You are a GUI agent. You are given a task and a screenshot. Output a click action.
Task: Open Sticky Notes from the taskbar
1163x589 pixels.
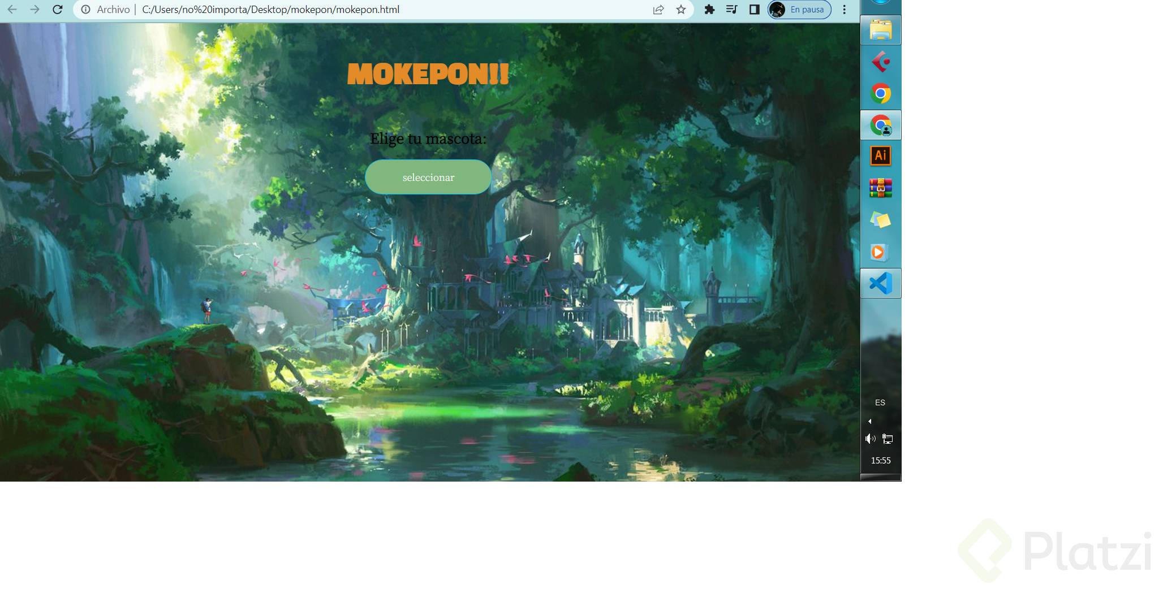[881, 220]
